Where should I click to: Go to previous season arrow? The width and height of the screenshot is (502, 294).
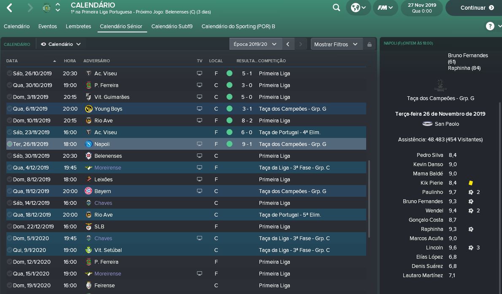[288, 44]
